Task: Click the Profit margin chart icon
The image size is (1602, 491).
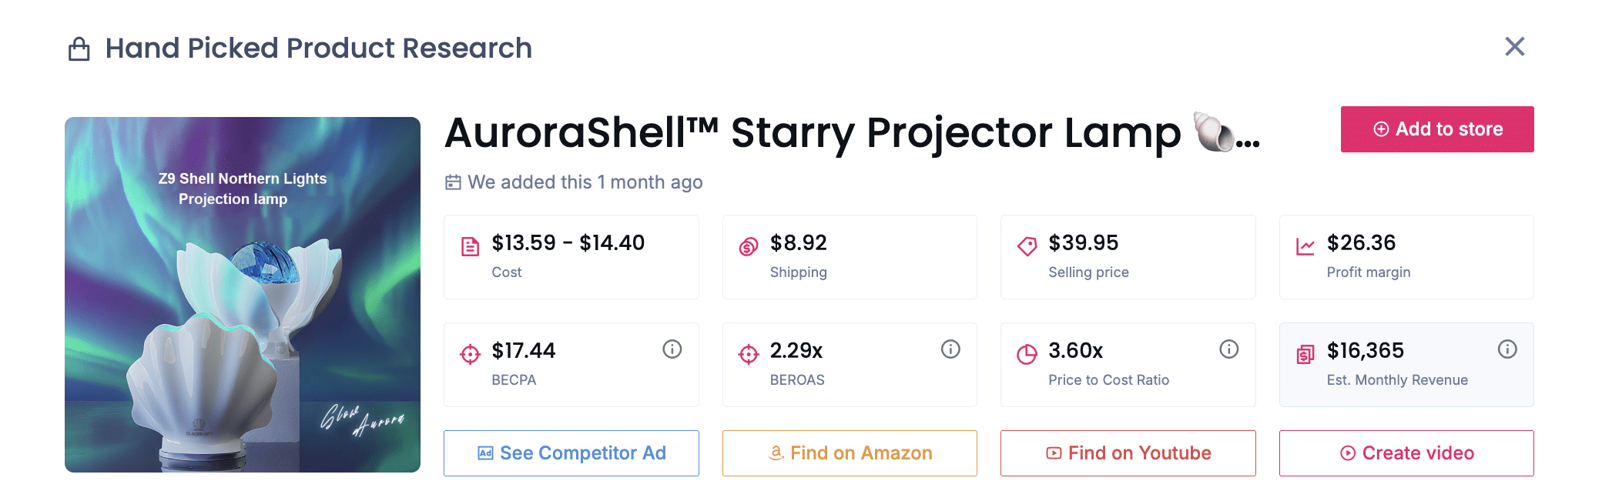Action: click(1305, 247)
